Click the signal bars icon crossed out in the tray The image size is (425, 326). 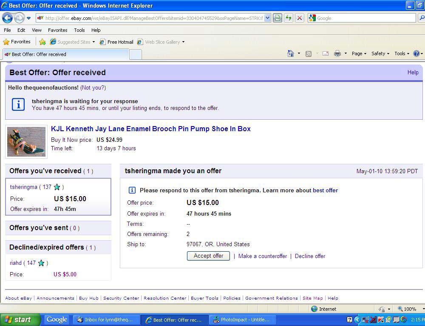point(373,320)
